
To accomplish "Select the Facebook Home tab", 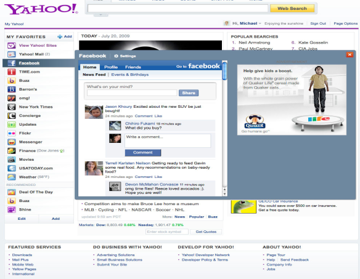I will 90,67.
